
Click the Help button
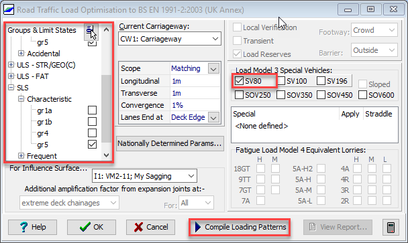point(32,227)
